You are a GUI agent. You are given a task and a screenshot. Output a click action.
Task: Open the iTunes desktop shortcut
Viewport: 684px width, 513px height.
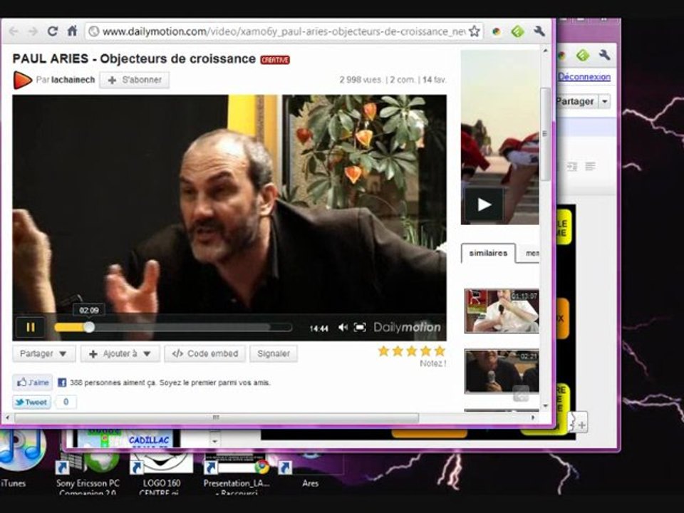pyautogui.click(x=20, y=458)
